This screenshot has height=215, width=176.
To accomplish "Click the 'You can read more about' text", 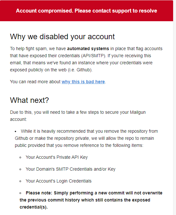I will click(35, 82).
